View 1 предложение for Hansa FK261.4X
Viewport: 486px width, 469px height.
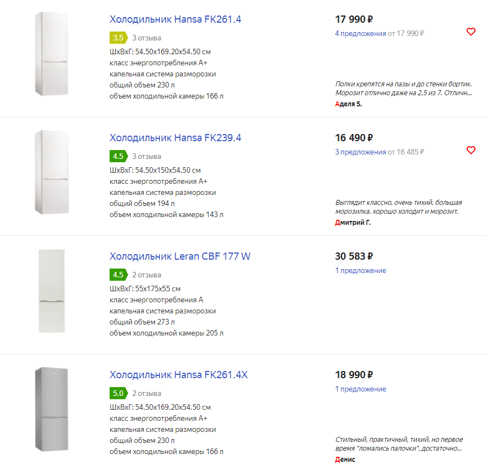tap(360, 389)
